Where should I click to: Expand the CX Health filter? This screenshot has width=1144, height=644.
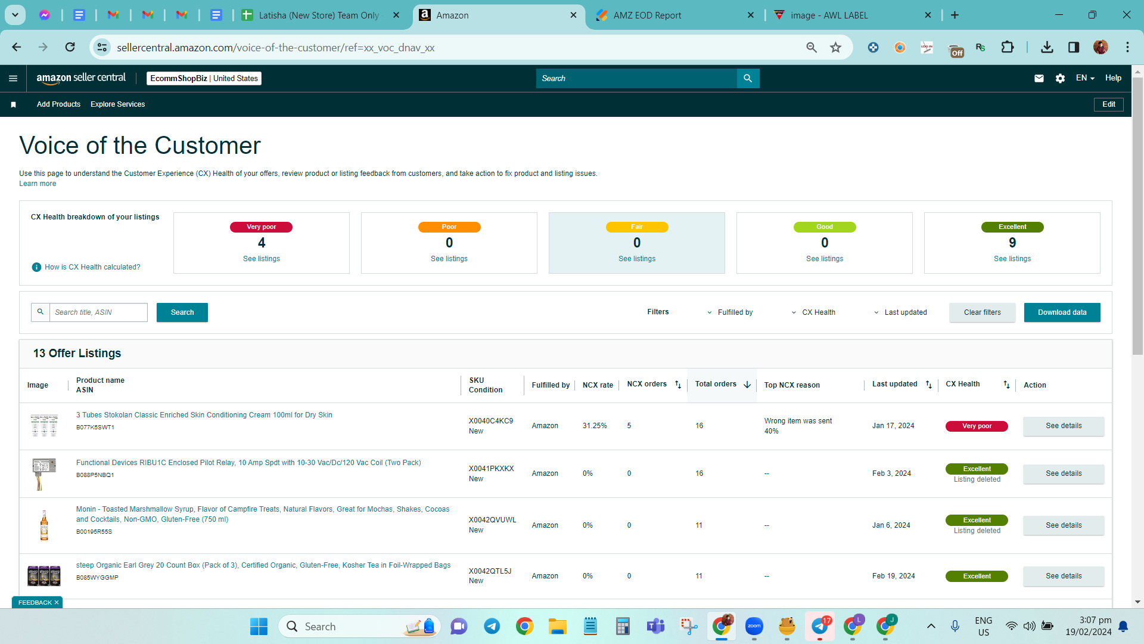tap(813, 312)
